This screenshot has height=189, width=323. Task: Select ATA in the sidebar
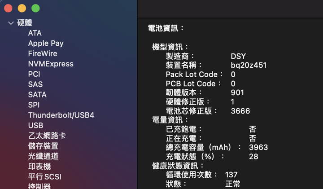[x=35, y=33]
